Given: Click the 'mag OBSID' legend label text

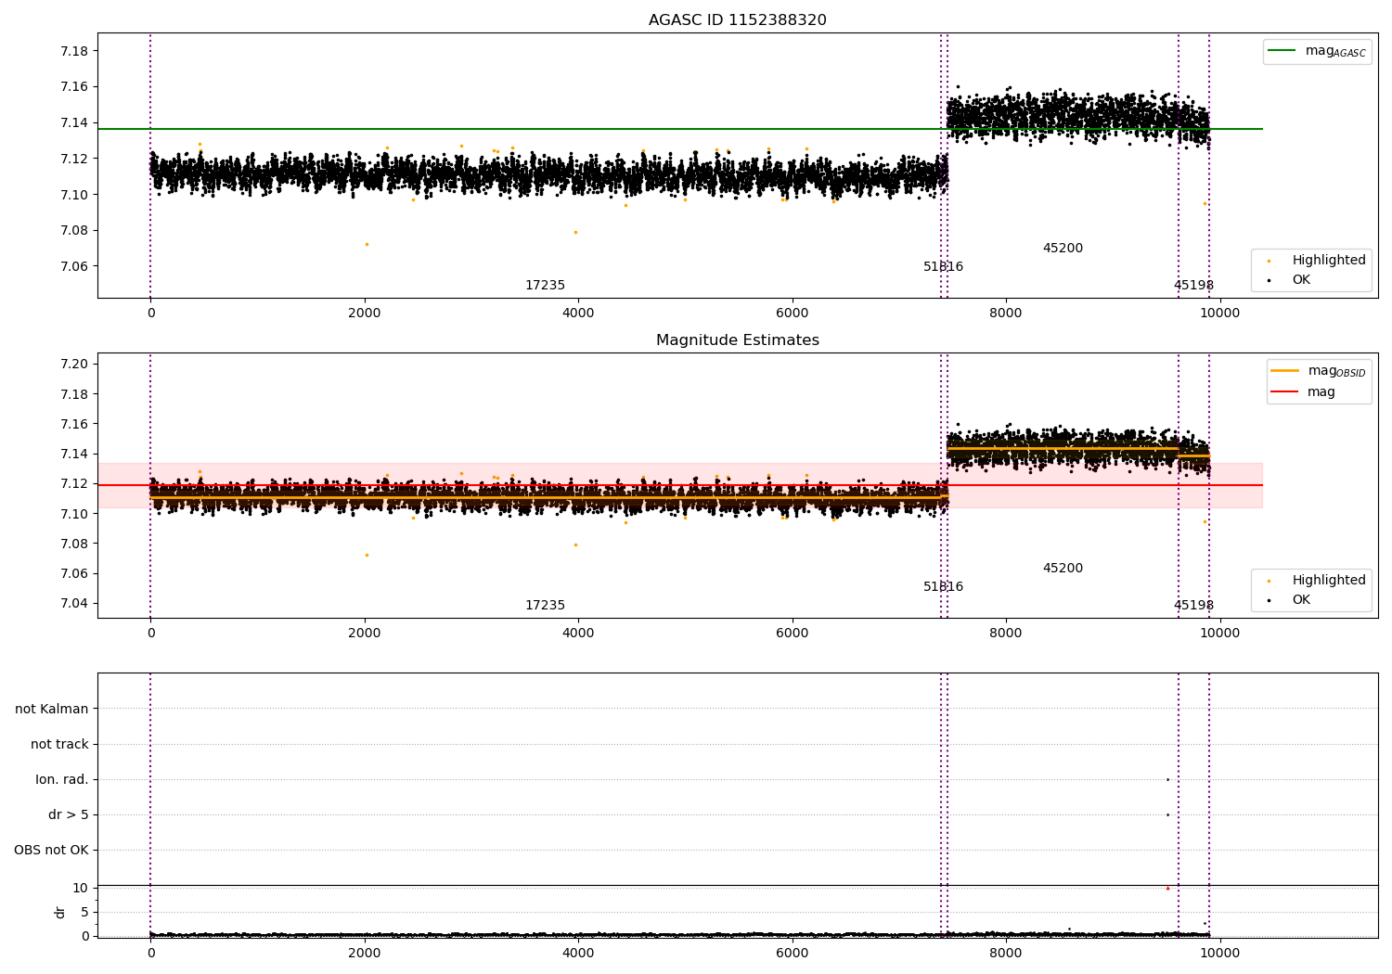Looking at the screenshot, I should pos(1336,371).
